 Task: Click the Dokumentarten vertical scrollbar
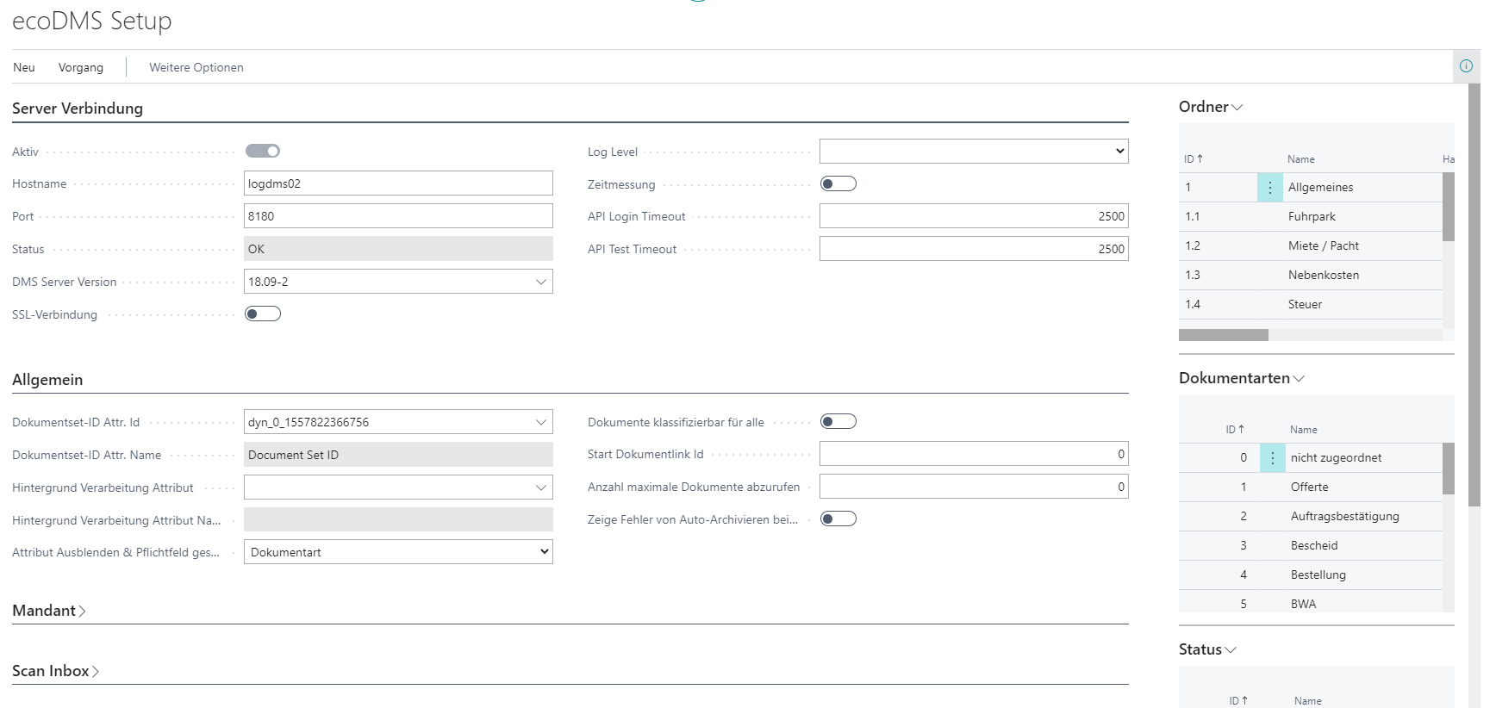(1449, 469)
